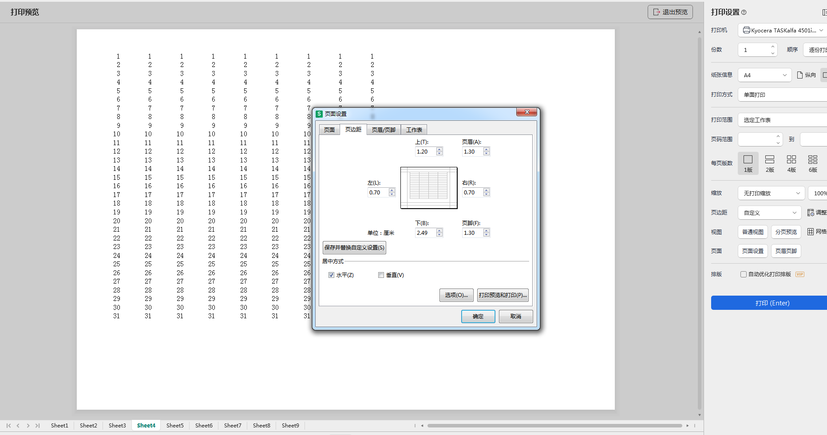Cancel the page setup dialog
This screenshot has height=435, width=827.
515,316
